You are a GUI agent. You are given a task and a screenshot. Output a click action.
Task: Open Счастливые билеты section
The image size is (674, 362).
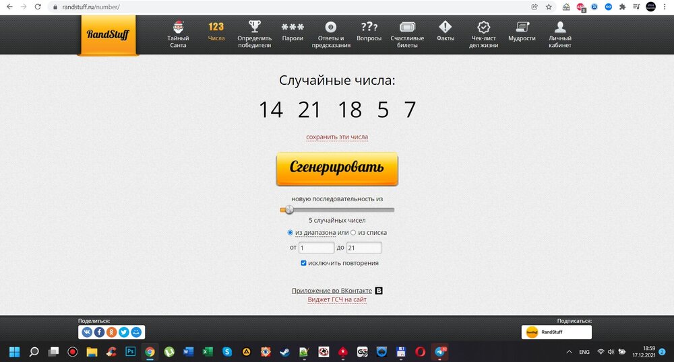407,34
